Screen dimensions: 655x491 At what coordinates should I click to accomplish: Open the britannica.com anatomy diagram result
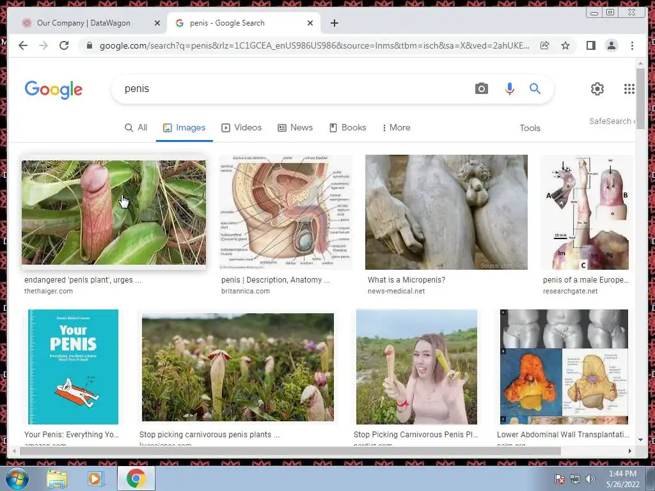286,212
